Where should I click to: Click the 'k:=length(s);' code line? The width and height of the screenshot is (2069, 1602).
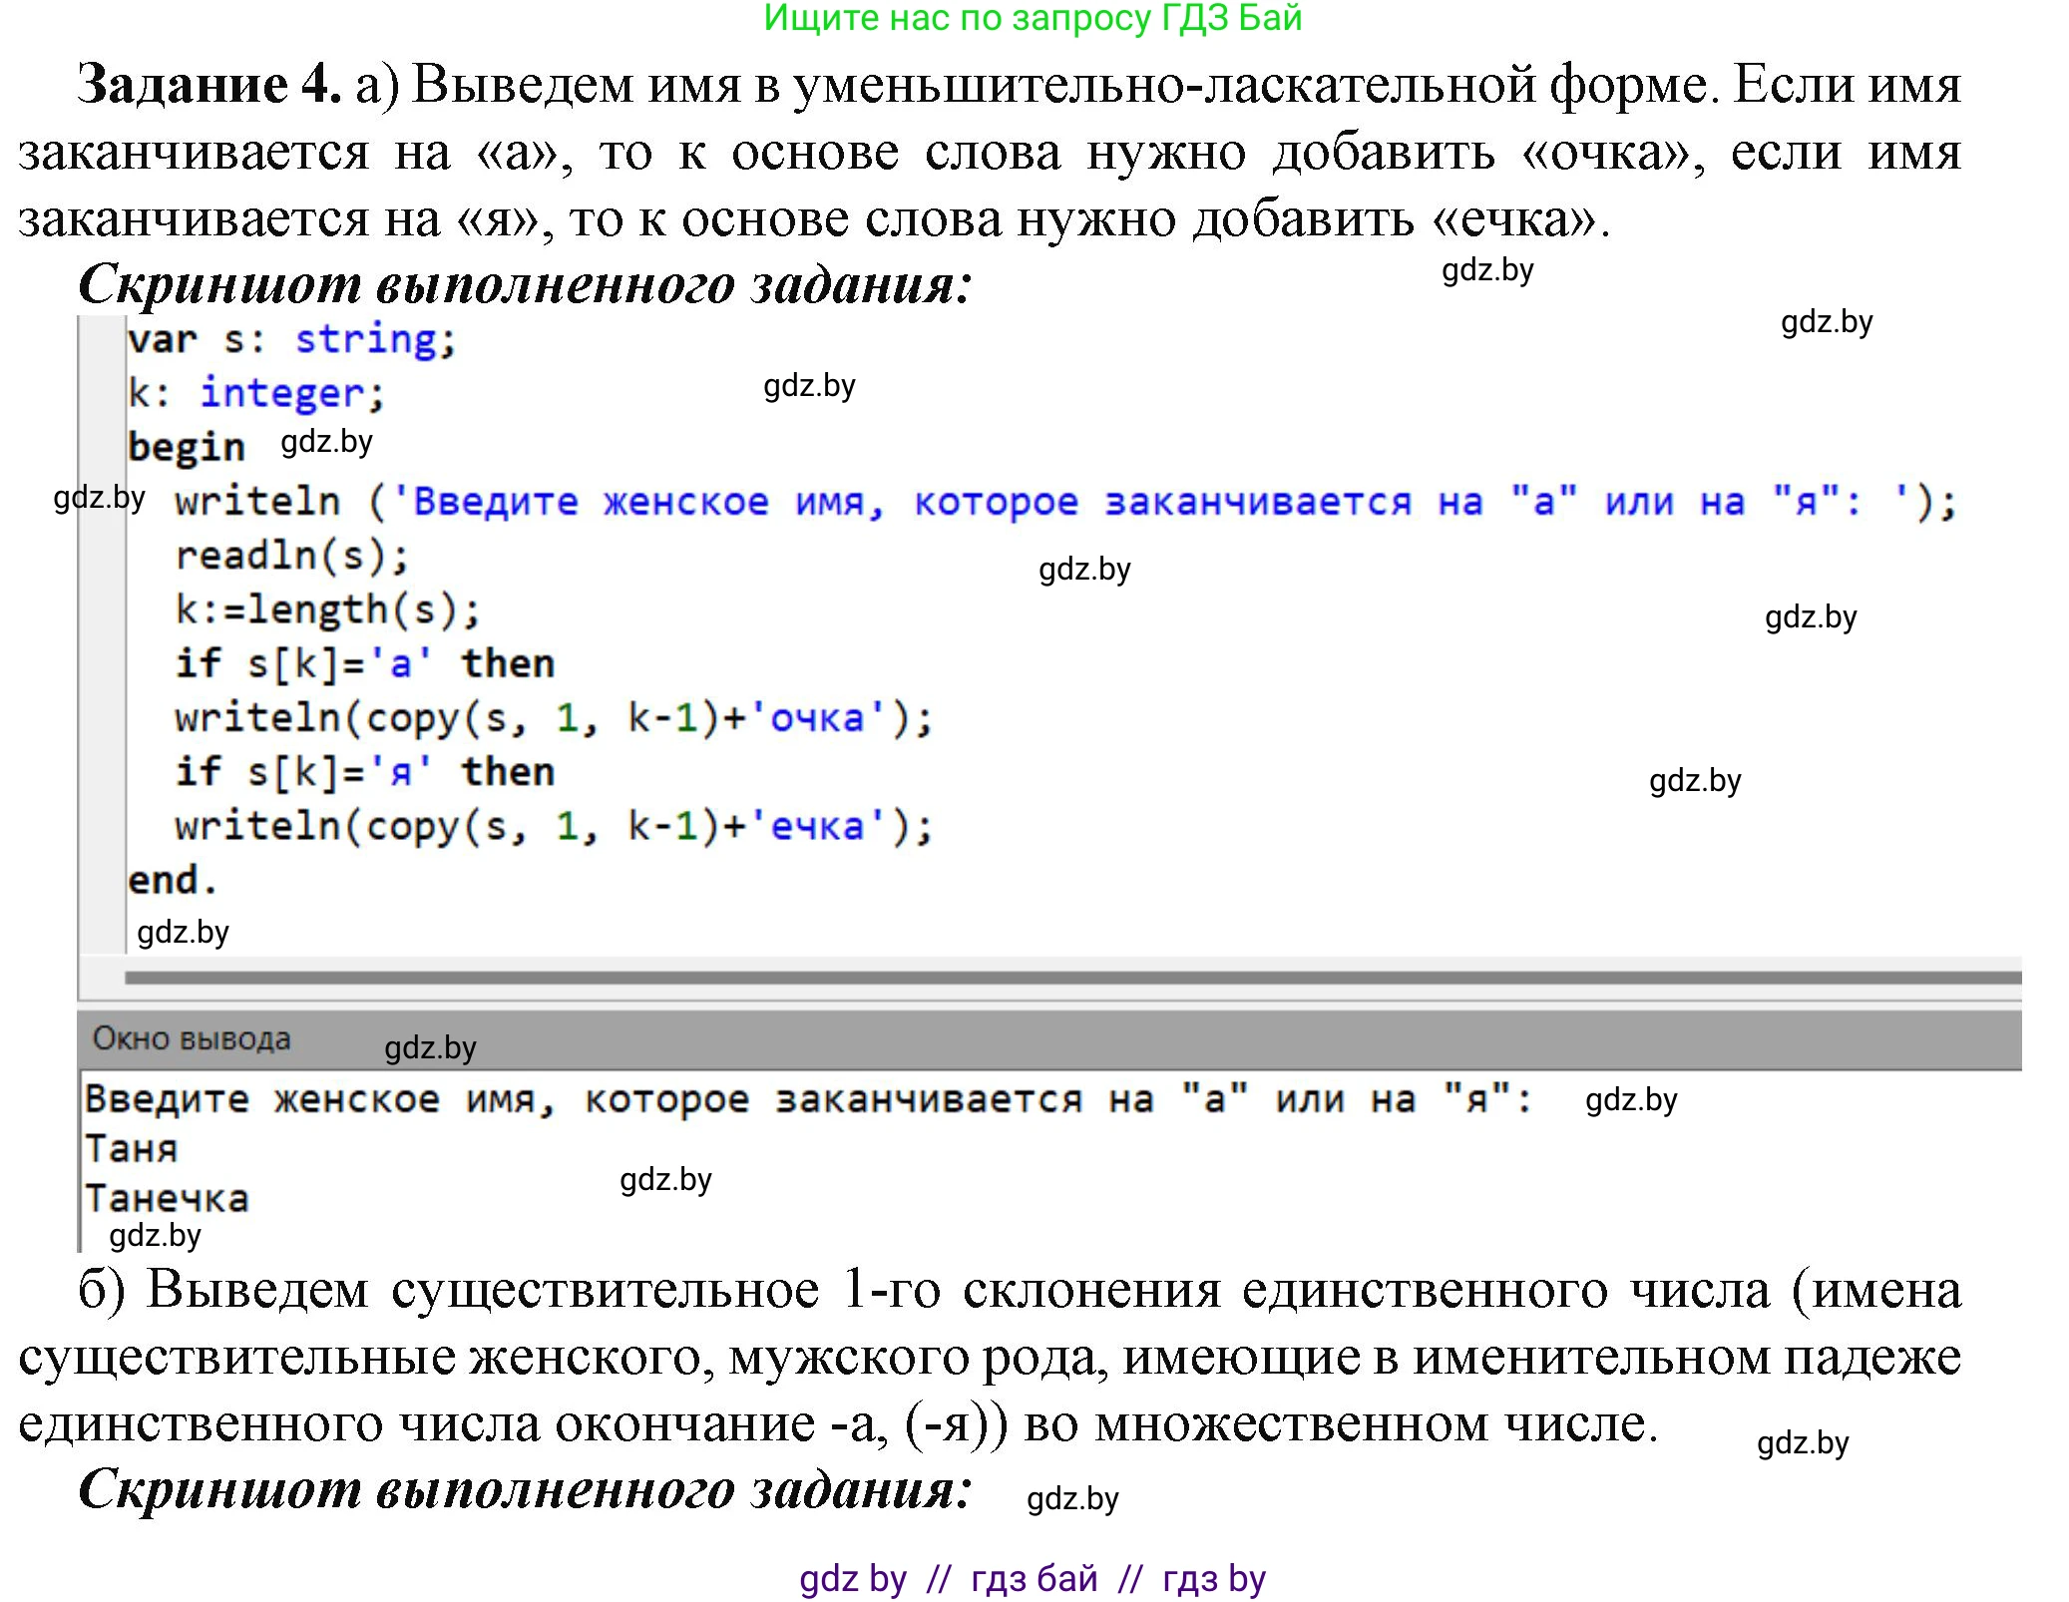[327, 609]
